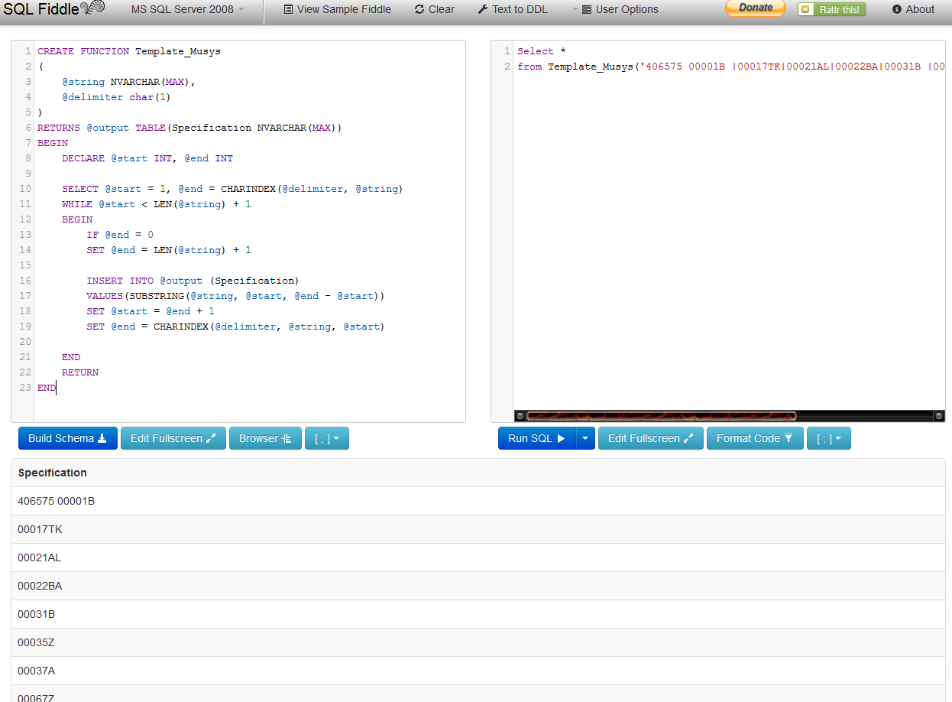Click the IF @end = 0 line

(120, 235)
